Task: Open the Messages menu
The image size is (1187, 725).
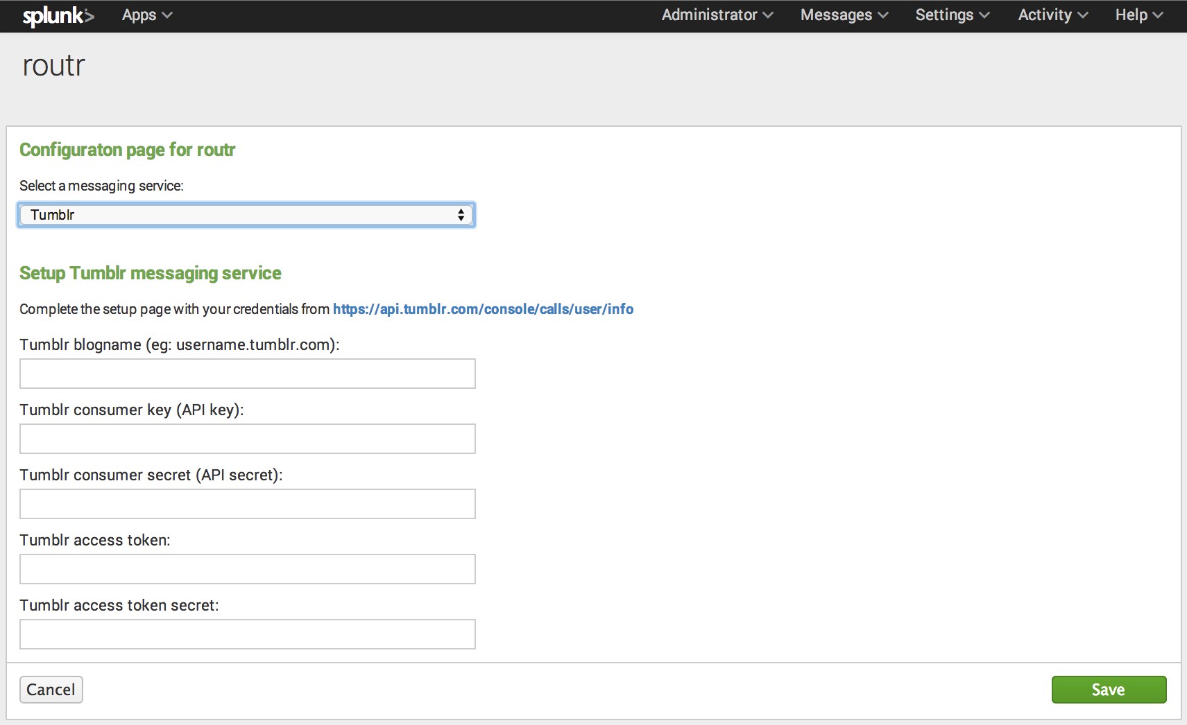Action: 844,15
